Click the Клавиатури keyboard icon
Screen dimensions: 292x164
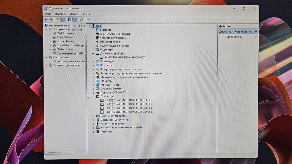(98, 61)
